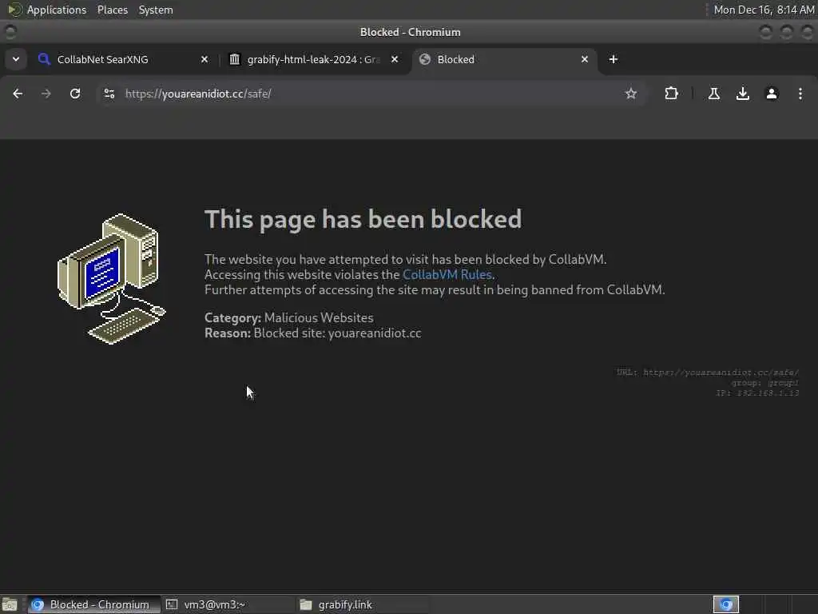Image resolution: width=818 pixels, height=614 pixels.
Task: Go back to the previous page
Action: 18,94
